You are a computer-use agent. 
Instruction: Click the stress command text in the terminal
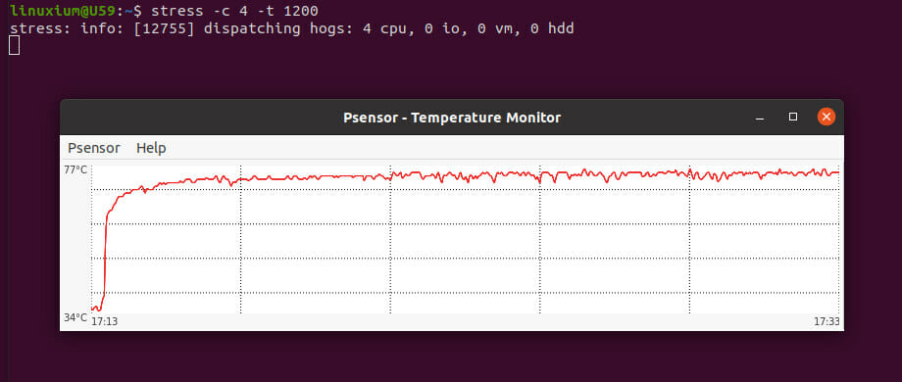click(x=234, y=11)
